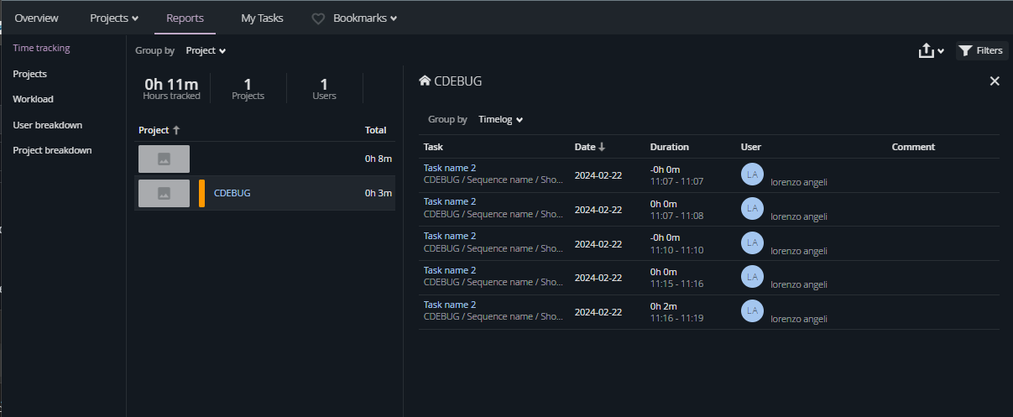Sort by Project column ascending arrow

click(x=176, y=130)
